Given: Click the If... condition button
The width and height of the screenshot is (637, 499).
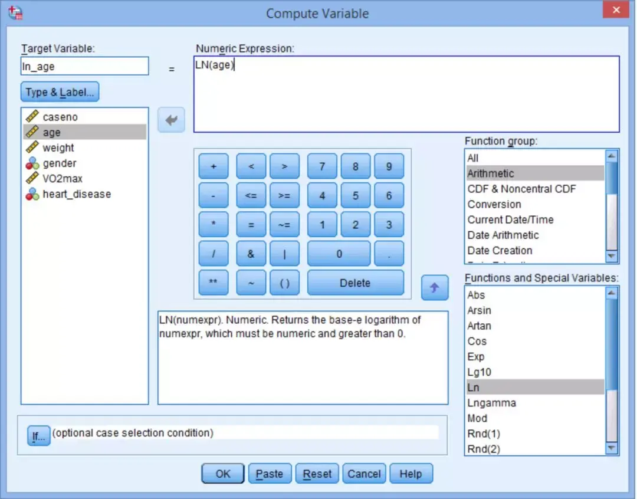Looking at the screenshot, I should click(38, 436).
